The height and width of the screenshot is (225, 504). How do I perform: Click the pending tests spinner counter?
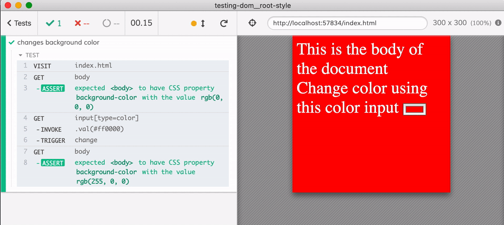(x=110, y=23)
